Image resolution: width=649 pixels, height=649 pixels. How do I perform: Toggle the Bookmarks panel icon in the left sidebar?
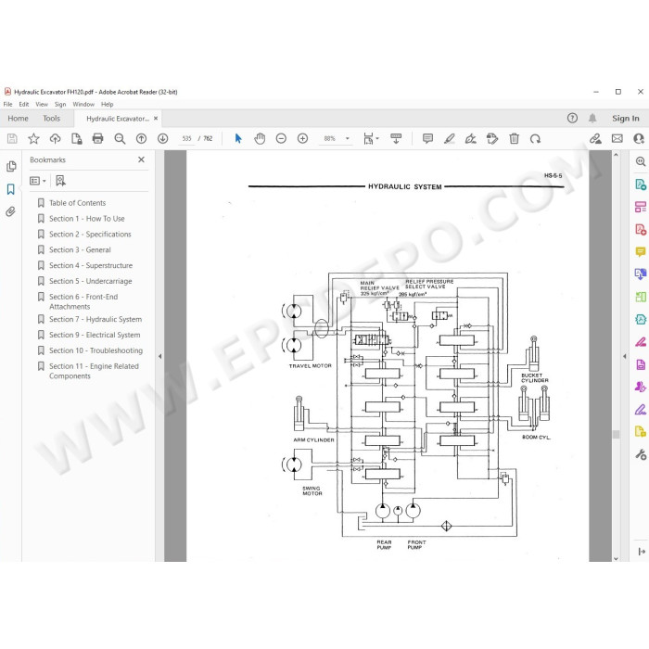coord(11,189)
